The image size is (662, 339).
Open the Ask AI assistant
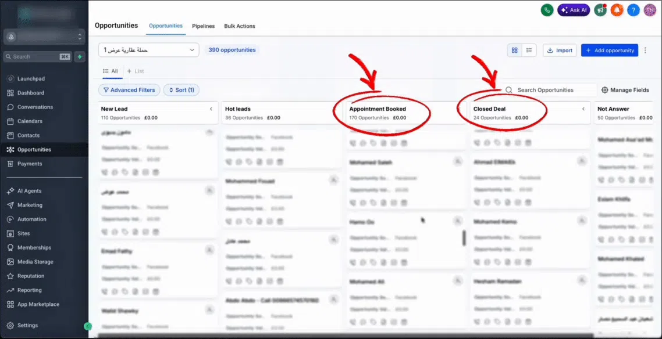[574, 10]
